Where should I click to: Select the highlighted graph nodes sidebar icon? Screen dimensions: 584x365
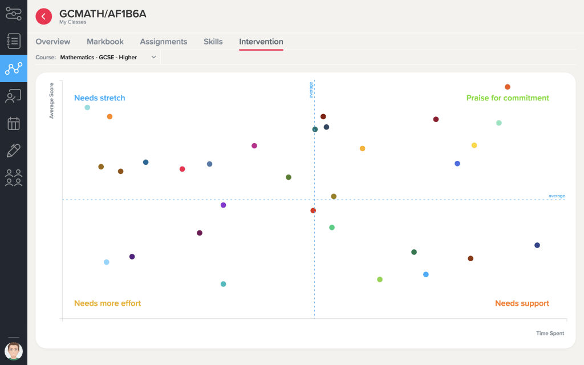pos(13,68)
